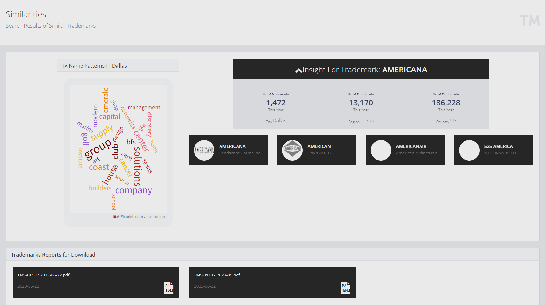Click the TM watermark icon in header
Image resolution: width=545 pixels, height=305 pixels.
(x=530, y=21)
